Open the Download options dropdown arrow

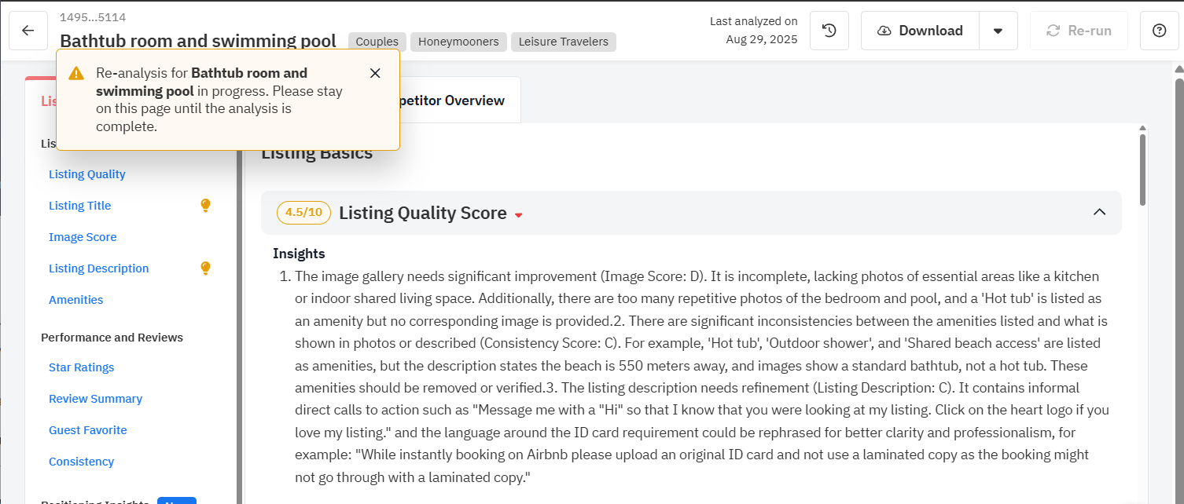coord(998,31)
